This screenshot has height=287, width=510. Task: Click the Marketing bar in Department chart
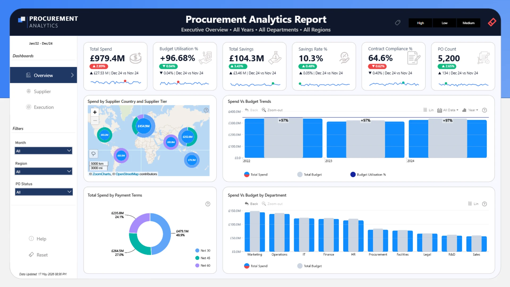[x=255, y=231]
